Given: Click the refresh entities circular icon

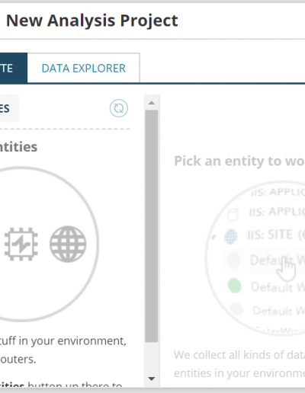Looking at the screenshot, I should click(119, 108).
